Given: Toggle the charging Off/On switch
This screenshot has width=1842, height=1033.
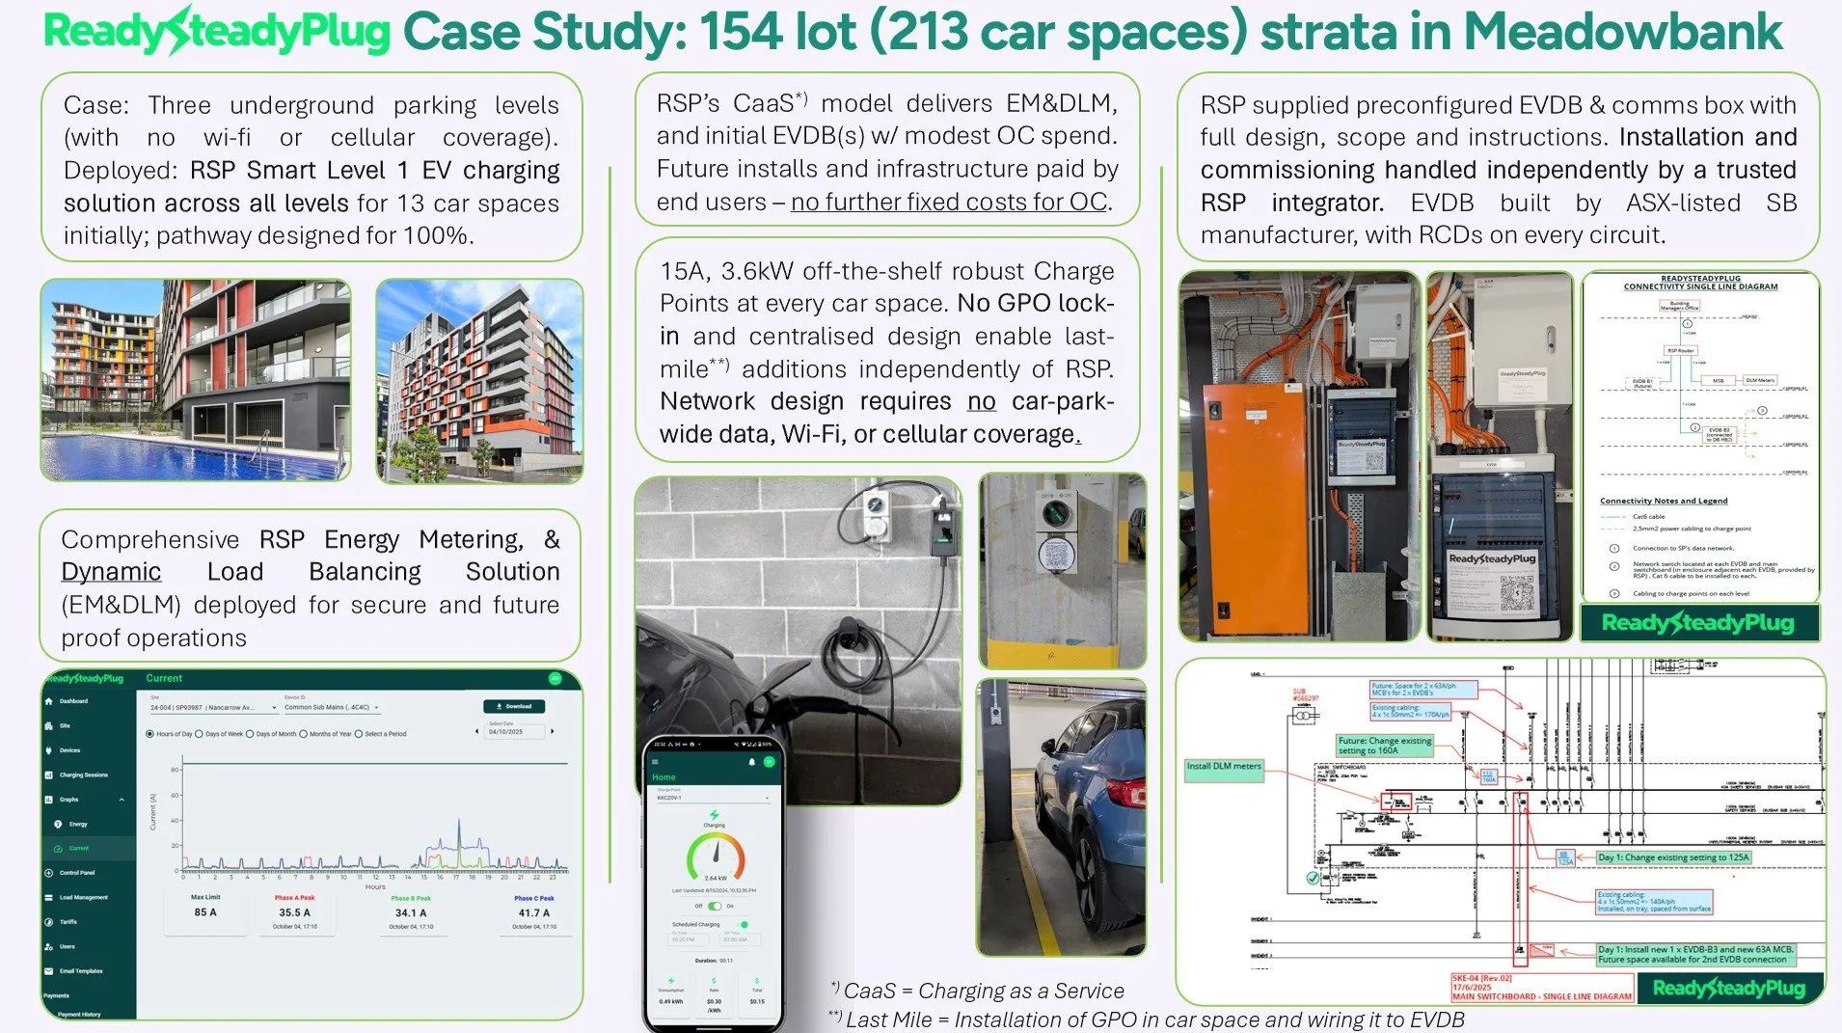Looking at the screenshot, I should pos(715,906).
